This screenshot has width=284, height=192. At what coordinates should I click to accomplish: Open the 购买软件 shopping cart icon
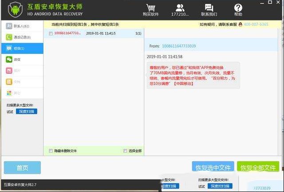pos(151,8)
